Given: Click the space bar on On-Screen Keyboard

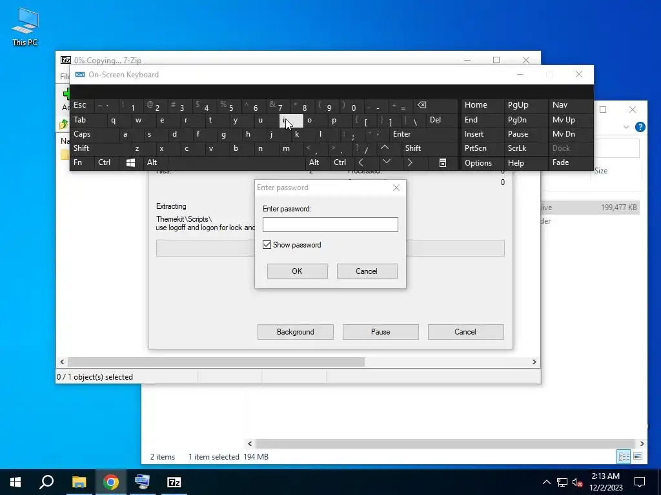Looking at the screenshot, I should tap(236, 162).
